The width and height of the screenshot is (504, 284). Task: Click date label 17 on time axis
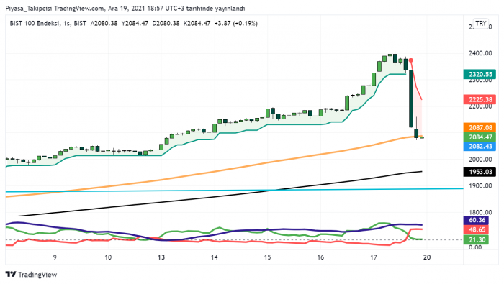click(374, 257)
